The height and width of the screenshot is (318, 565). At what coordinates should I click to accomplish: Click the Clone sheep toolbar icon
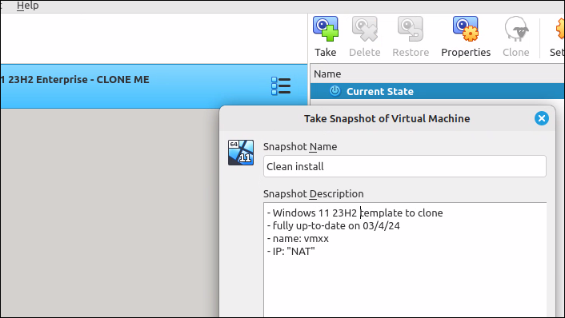[x=516, y=36]
